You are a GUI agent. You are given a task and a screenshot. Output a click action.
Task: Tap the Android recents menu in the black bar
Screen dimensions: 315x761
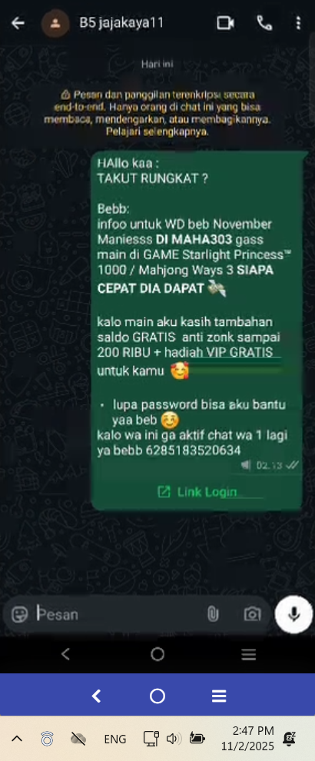[248, 654]
